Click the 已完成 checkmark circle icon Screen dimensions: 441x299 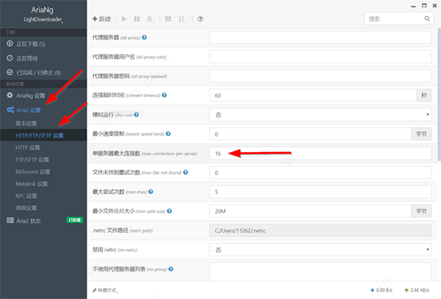(10, 72)
